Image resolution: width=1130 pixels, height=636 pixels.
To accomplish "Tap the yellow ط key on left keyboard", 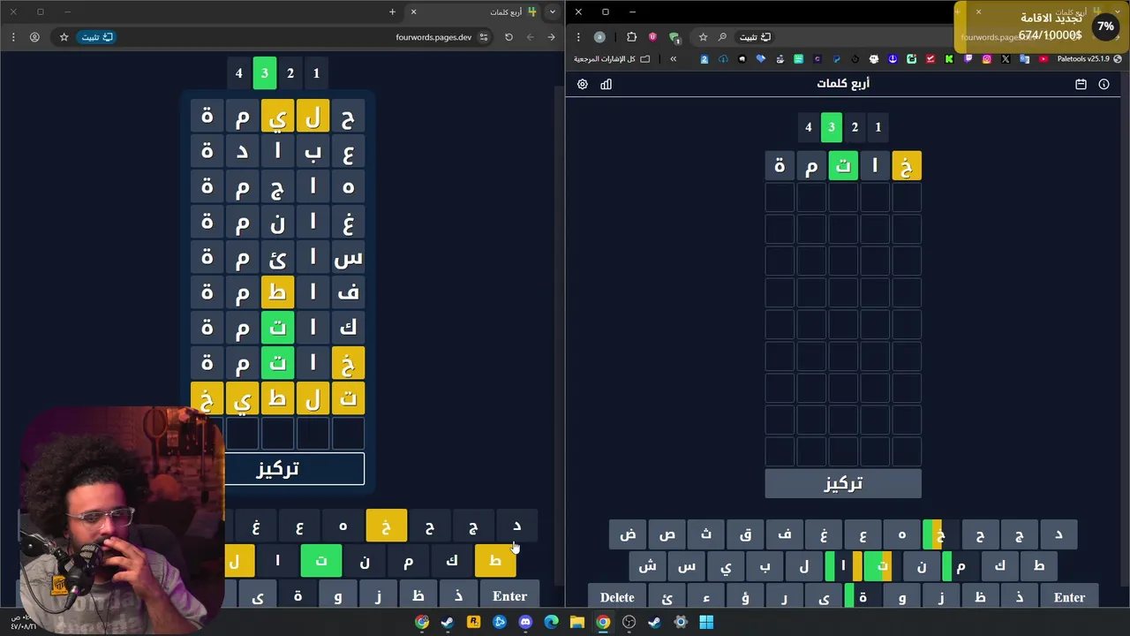I will click(x=495, y=561).
